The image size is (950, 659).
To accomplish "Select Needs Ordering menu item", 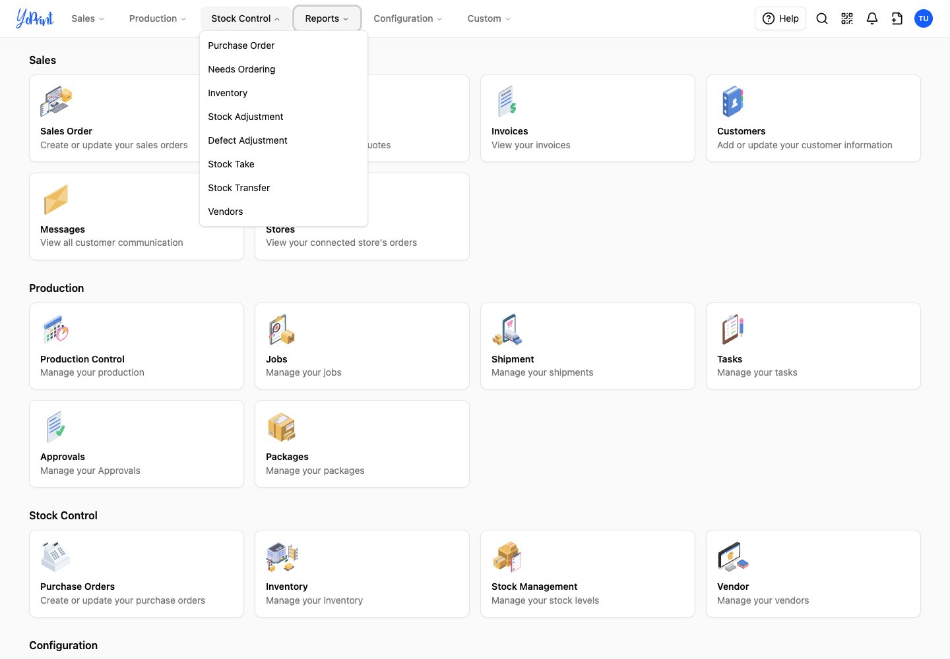I will tap(284, 69).
